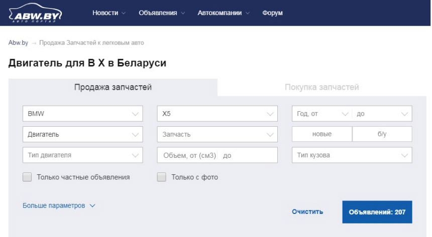Select the б/у condition toggle
Image resolution: width=432 pixels, height=237 pixels.
click(x=382, y=134)
